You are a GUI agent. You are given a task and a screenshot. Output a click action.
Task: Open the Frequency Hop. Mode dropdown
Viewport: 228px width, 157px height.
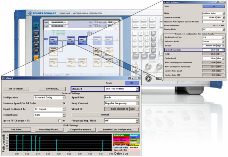click(121, 121)
